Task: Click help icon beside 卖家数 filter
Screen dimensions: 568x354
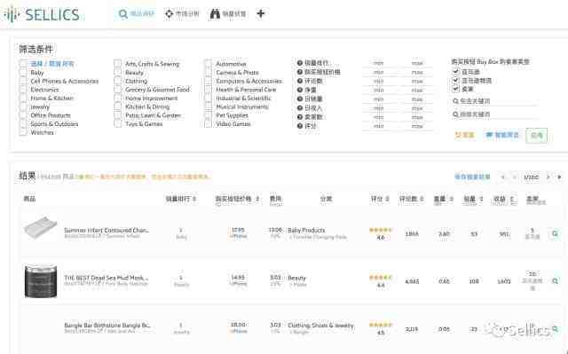Action: [x=300, y=117]
